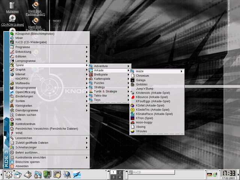Select KsCD (CD-Wiedergabe) menu entry
Image resolution: width=240 pixels, height=180 pixels.
tap(49, 42)
